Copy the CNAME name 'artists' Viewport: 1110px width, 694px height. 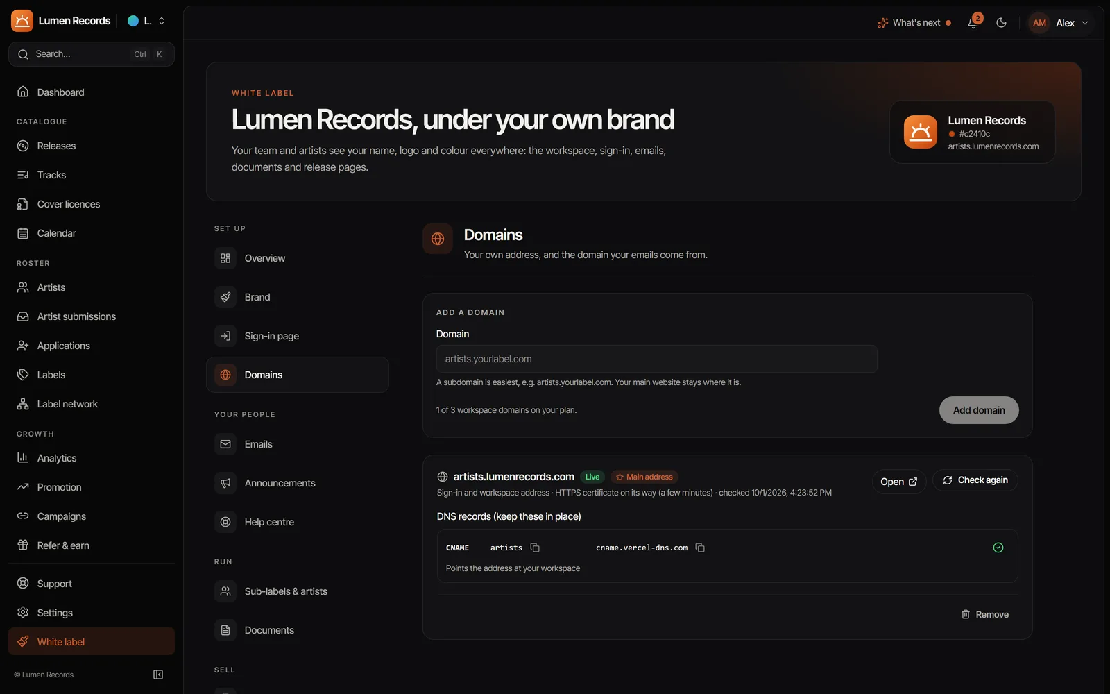tap(535, 548)
